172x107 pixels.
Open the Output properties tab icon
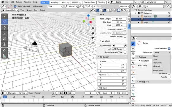pyautogui.click(x=133, y=54)
